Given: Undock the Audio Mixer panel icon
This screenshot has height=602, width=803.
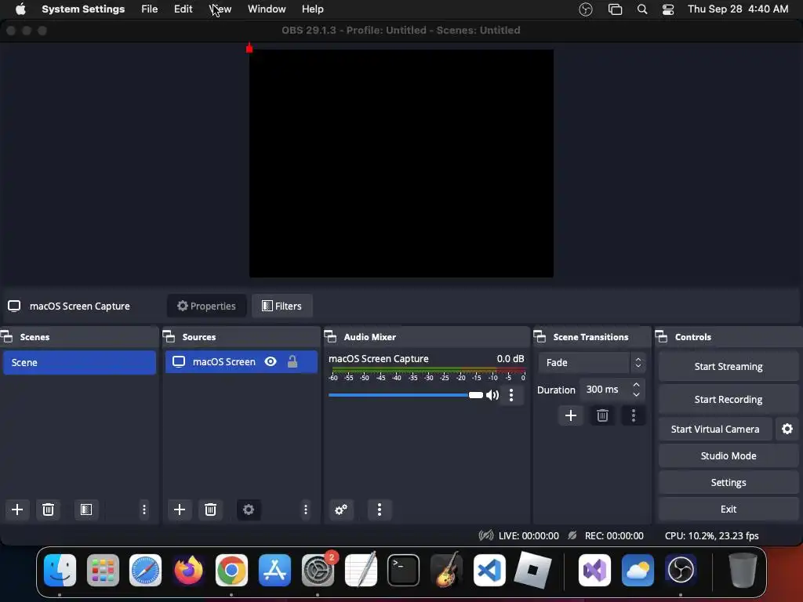Looking at the screenshot, I should click(x=330, y=337).
